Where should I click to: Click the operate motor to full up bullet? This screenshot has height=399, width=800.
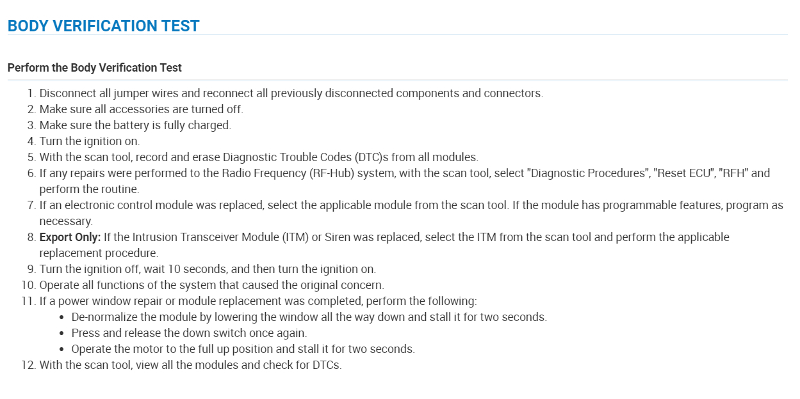tap(243, 349)
